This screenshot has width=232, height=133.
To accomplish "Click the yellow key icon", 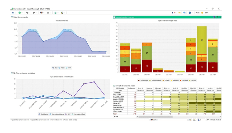I will click(x=180, y=13).
